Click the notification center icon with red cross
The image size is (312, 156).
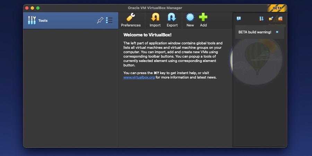pos(280,19)
